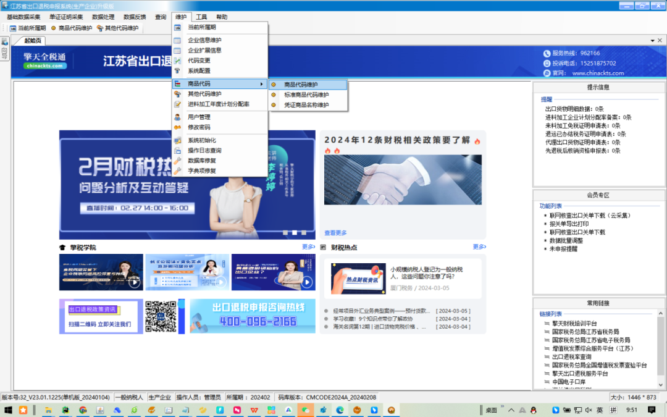Open the 工具 menu
Image resolution: width=667 pixels, height=417 pixels.
click(x=201, y=17)
